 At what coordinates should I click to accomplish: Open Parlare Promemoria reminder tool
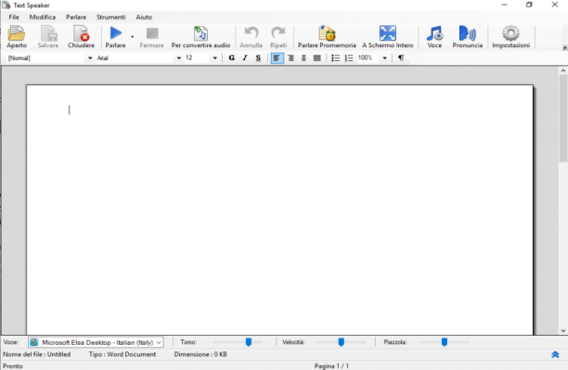327,36
